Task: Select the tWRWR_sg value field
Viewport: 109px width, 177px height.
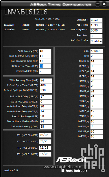Action: [x=97, y=122]
